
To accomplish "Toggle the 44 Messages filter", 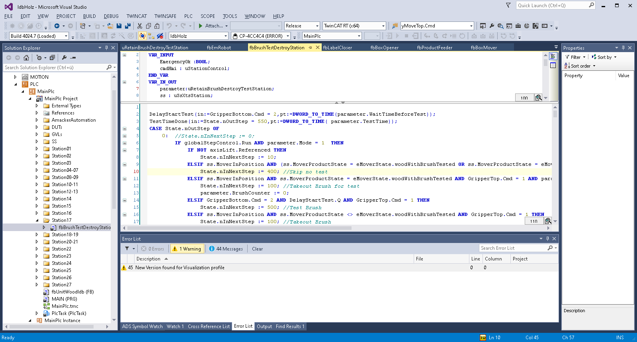I will click(226, 249).
